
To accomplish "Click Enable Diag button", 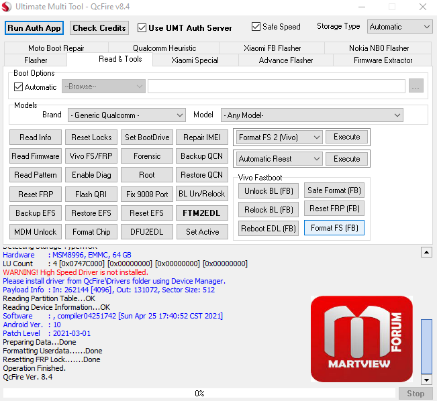I will point(91,175).
